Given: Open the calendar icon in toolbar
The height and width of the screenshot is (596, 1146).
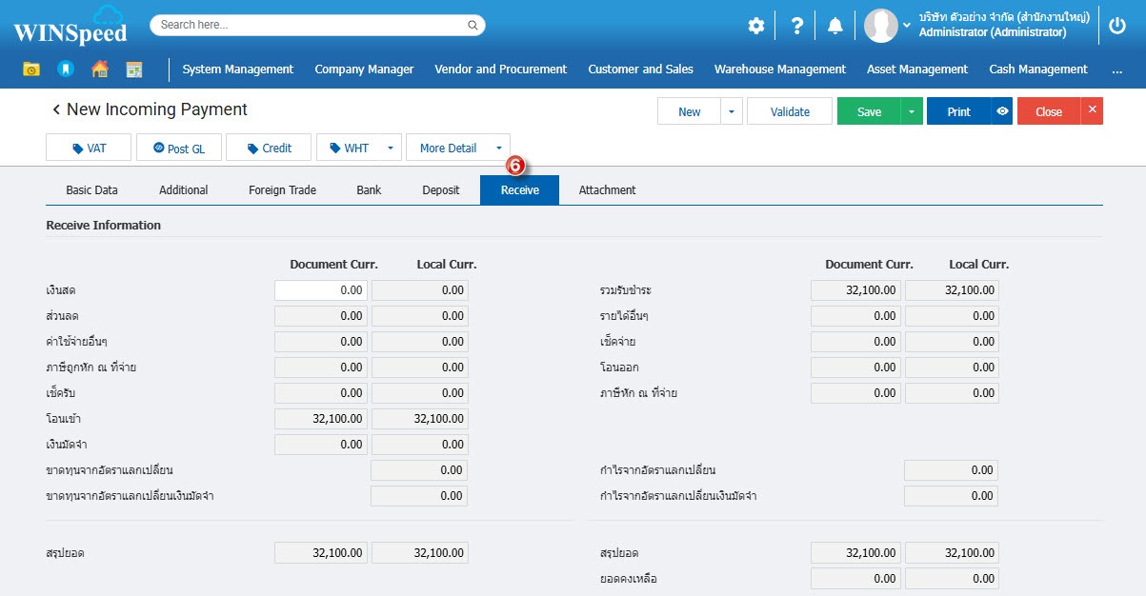Looking at the screenshot, I should (x=133, y=70).
